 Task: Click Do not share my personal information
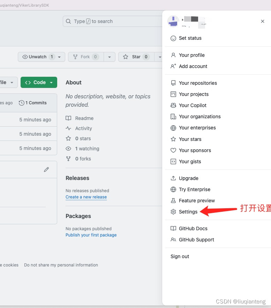[x=61, y=265]
